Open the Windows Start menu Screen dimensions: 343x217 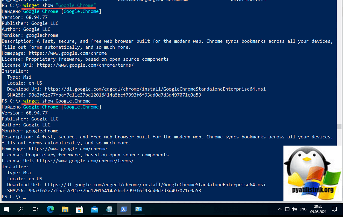(x=7, y=209)
